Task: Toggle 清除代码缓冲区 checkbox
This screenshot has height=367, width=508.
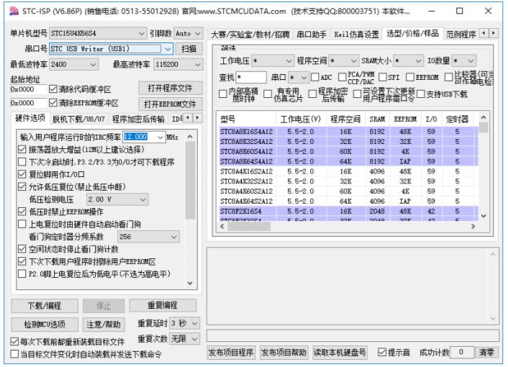Action: coord(53,89)
